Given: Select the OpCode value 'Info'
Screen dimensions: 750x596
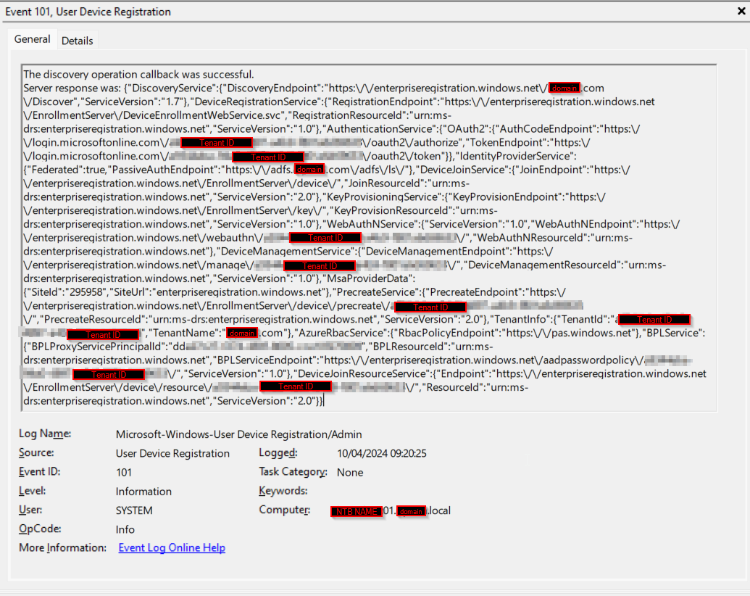Looking at the screenshot, I should 125,529.
